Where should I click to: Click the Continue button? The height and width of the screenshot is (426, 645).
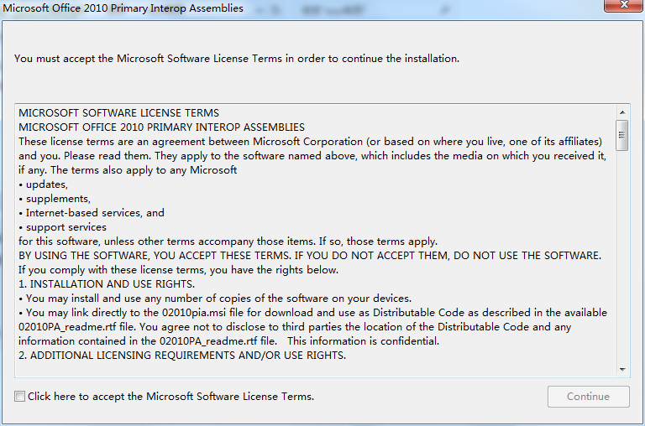588,397
